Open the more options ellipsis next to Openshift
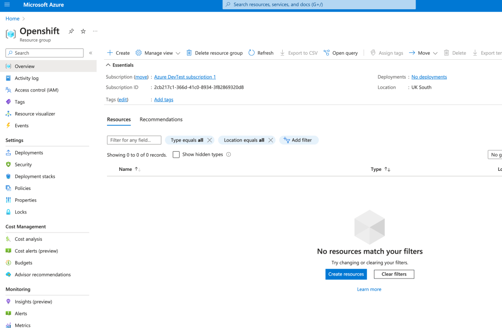Screen dimensions: 502x328 tap(95, 31)
